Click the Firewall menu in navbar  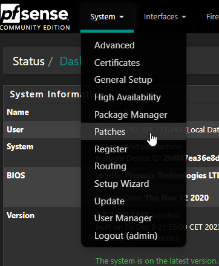coord(212,17)
